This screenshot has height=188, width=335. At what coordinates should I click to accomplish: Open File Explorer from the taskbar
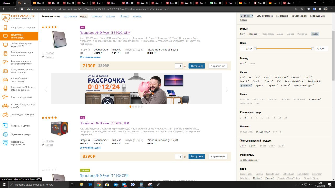point(81,185)
